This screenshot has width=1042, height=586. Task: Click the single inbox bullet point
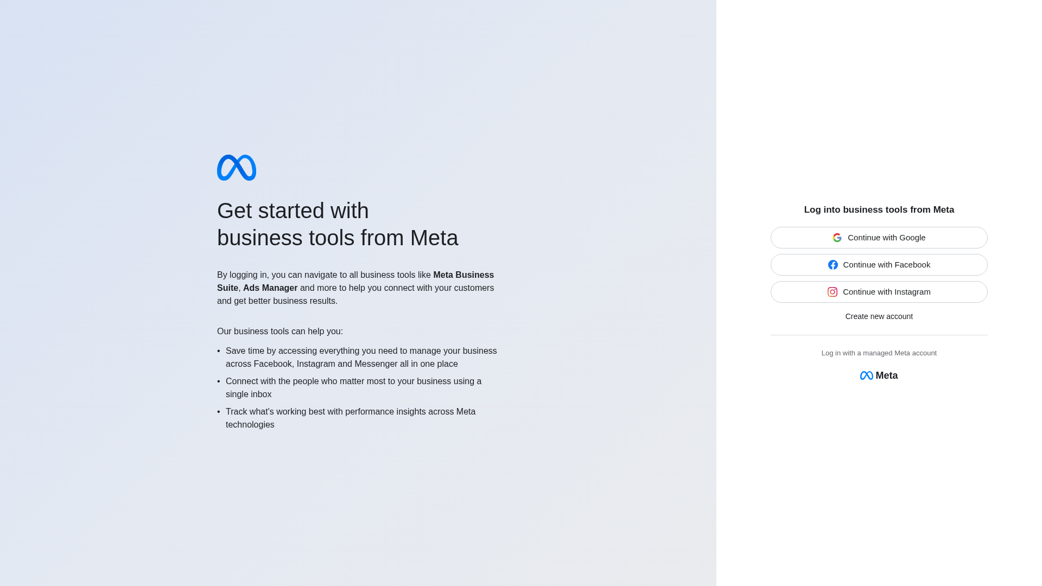(x=353, y=388)
